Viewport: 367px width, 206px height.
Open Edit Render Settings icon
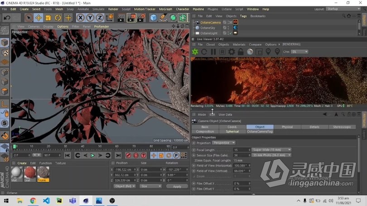pos(141,18)
